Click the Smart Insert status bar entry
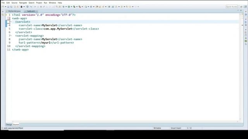This screenshot has width=248, height=139. tap(176, 128)
